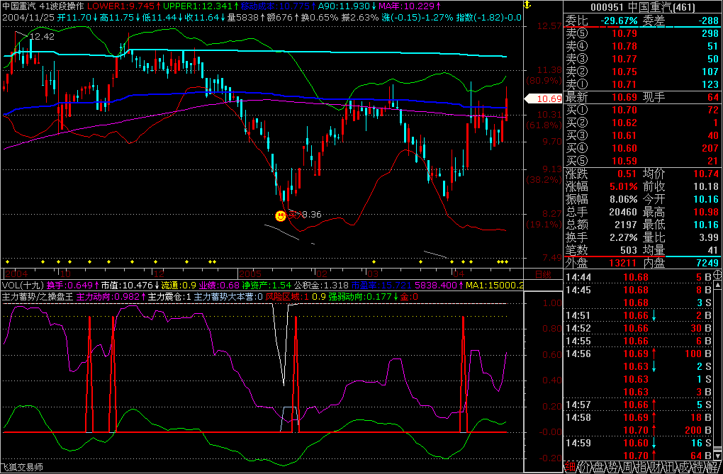Viewport: 723px width, 474px height.
Task: Click the 日线 period label on time axis
Action: pyautogui.click(x=542, y=273)
